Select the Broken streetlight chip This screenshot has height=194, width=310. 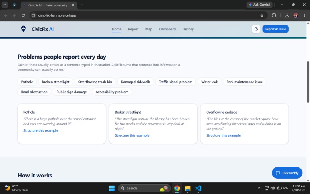[x=55, y=82]
